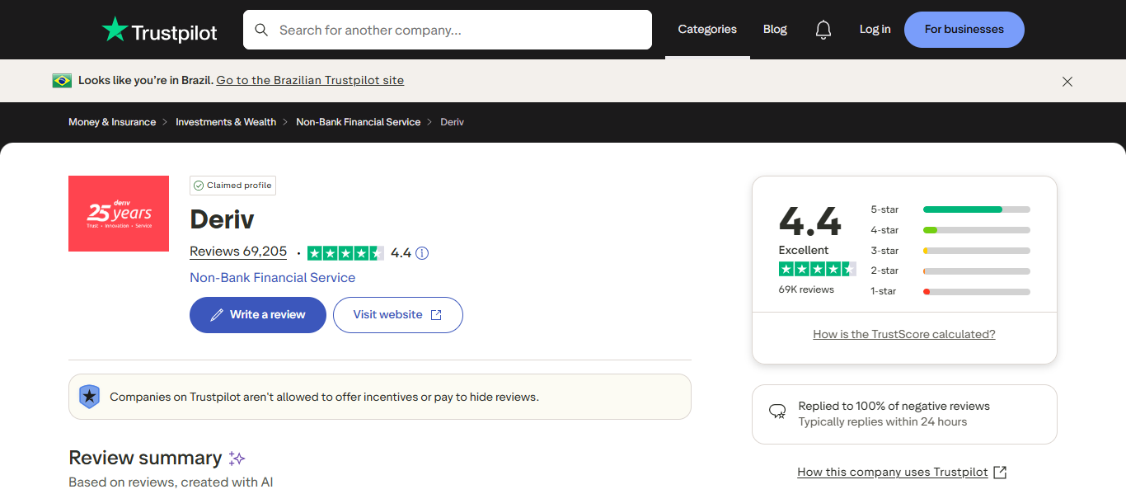Click the Brazil flag icon
The image size is (1126, 494).
tap(62, 80)
